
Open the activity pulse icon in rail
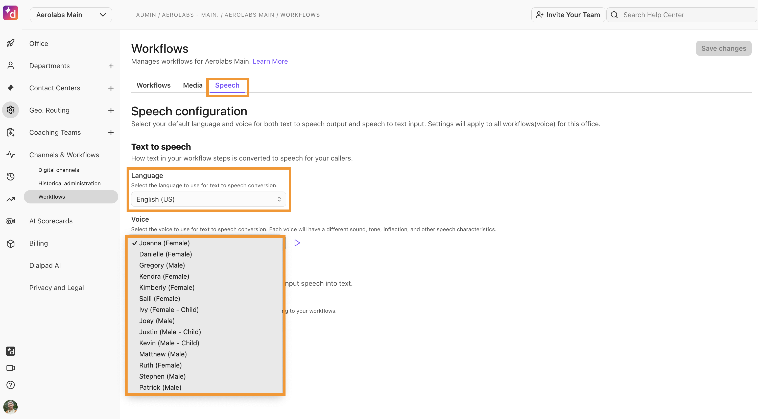(x=11, y=154)
